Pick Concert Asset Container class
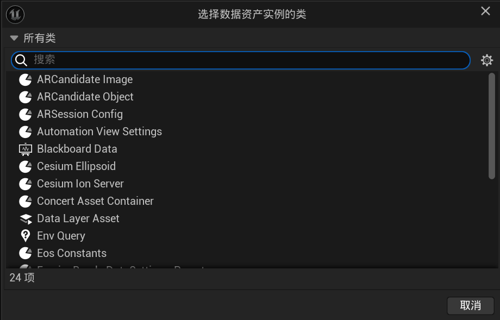The width and height of the screenshot is (500, 320). tap(95, 201)
